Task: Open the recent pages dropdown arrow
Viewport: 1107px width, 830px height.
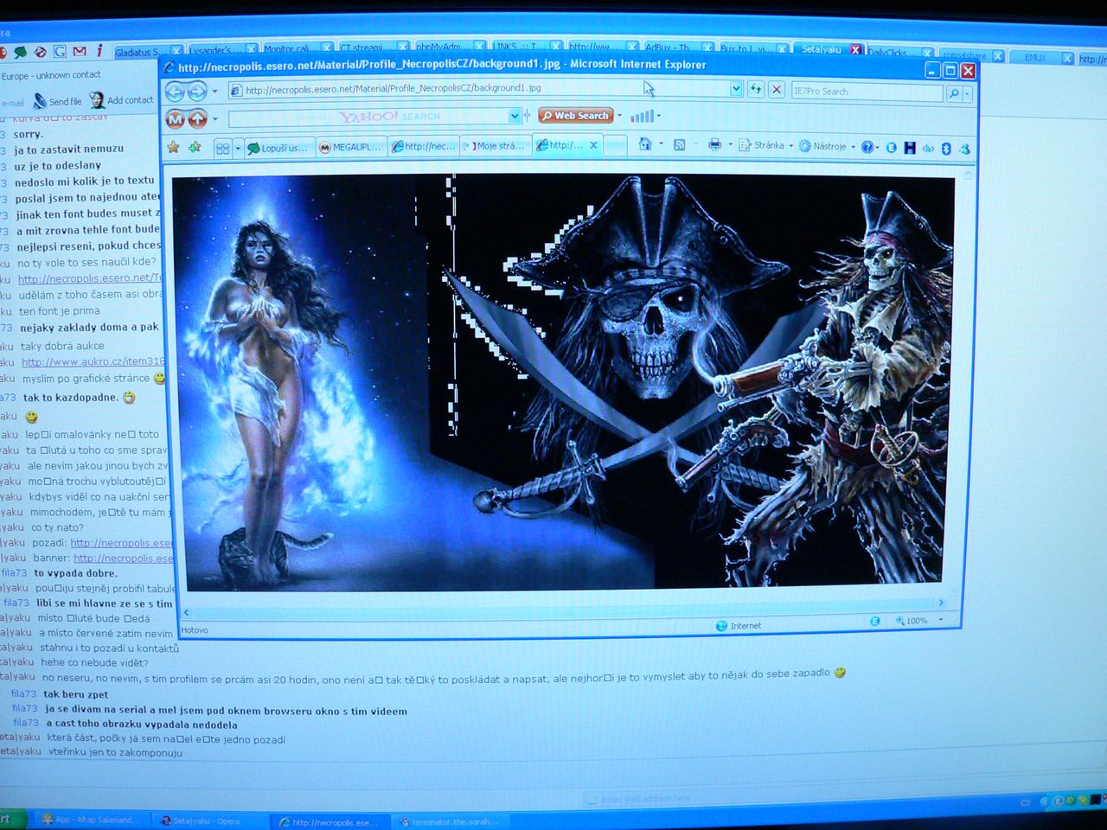Action: pos(215,91)
